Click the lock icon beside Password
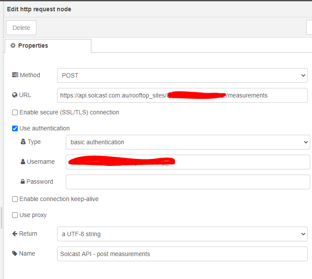 (x=23, y=182)
